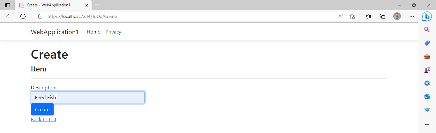Open the Outlook icon in sidebar
The width and height of the screenshot is (436, 133).
pyautogui.click(x=427, y=97)
